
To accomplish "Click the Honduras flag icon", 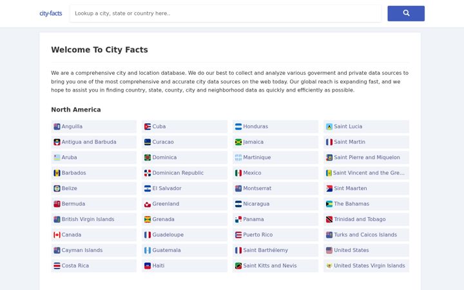I will [x=238, y=127].
